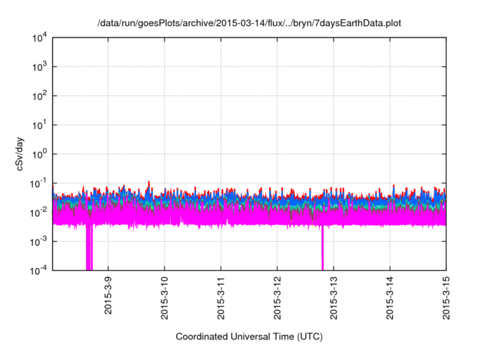
Task: Click the magenta data dropout before 2015-3-13
Action: click(x=322, y=247)
